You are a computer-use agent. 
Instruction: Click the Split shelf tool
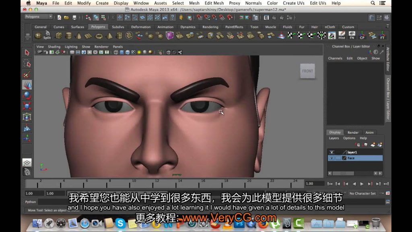47,35
